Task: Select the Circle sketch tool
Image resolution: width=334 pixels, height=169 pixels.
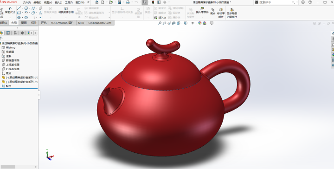Action: (26, 8)
